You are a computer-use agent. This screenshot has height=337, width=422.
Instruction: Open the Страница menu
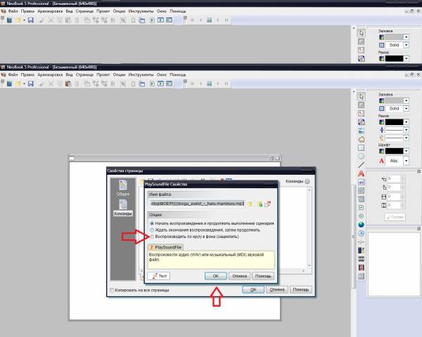[x=85, y=74]
